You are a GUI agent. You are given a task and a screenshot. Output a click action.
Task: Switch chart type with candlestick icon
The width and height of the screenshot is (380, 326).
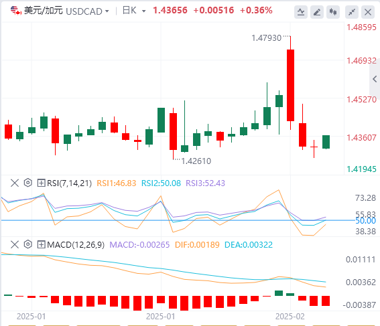(x=333, y=12)
